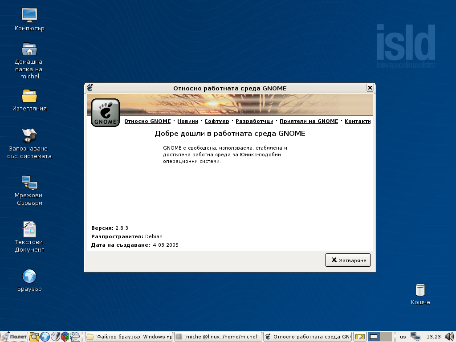Open window menu foot icon in title bar
Screen dimensions: 456x342
pyautogui.click(x=90, y=88)
